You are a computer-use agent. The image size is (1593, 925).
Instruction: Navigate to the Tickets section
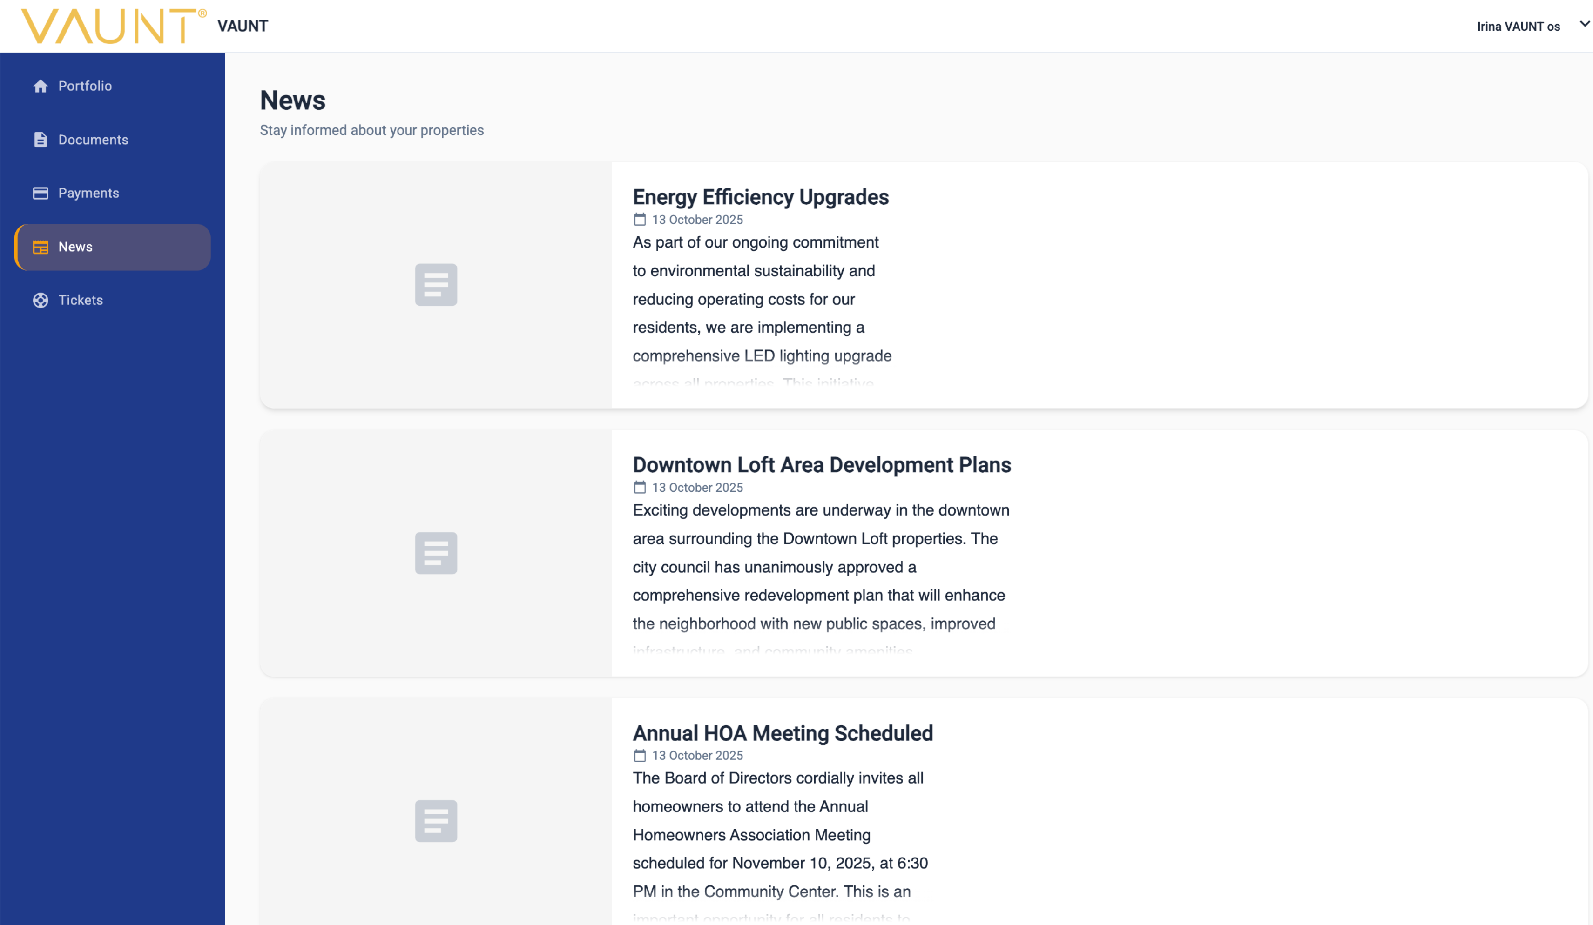tap(80, 300)
